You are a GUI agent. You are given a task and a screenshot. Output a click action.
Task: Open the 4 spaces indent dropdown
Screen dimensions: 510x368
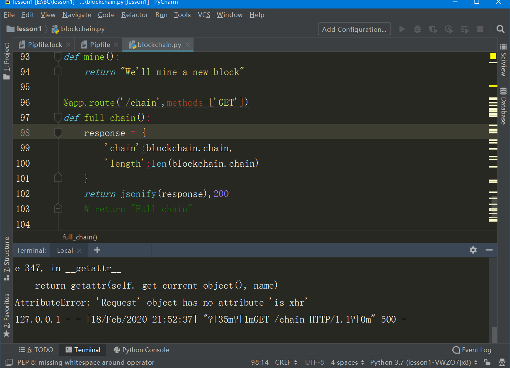348,362
